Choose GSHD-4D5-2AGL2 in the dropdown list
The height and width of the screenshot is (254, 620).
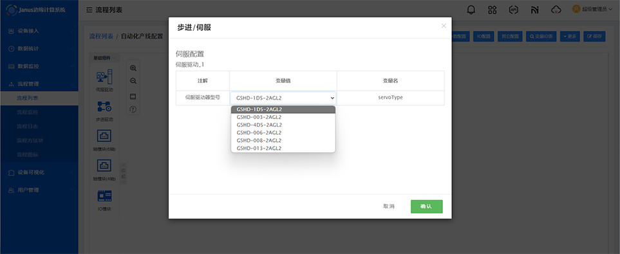(283, 125)
